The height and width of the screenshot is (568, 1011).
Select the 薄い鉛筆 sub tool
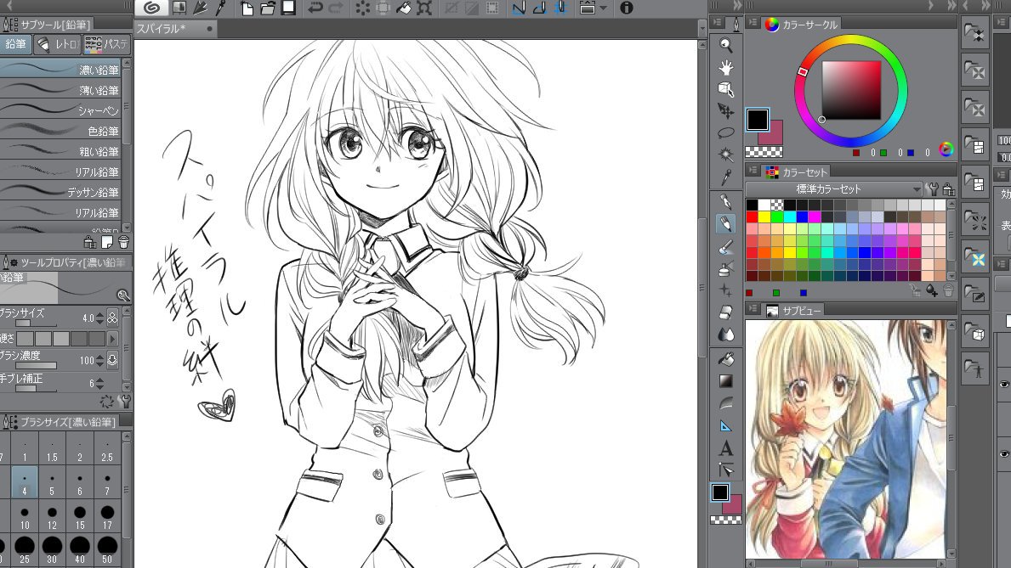[60, 89]
